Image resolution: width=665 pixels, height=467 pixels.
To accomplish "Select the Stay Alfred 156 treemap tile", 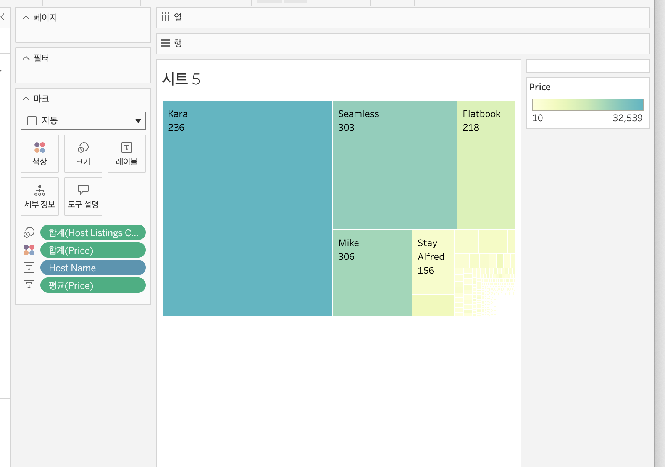I will point(433,262).
